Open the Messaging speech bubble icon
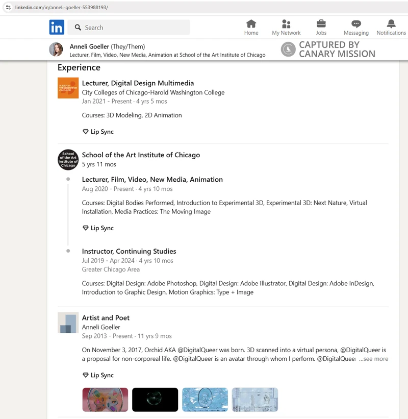Image resolution: width=408 pixels, height=419 pixels. point(356,24)
